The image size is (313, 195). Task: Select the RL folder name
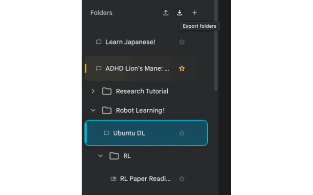127,156
